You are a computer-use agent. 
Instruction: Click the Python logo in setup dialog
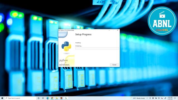pos(66,46)
